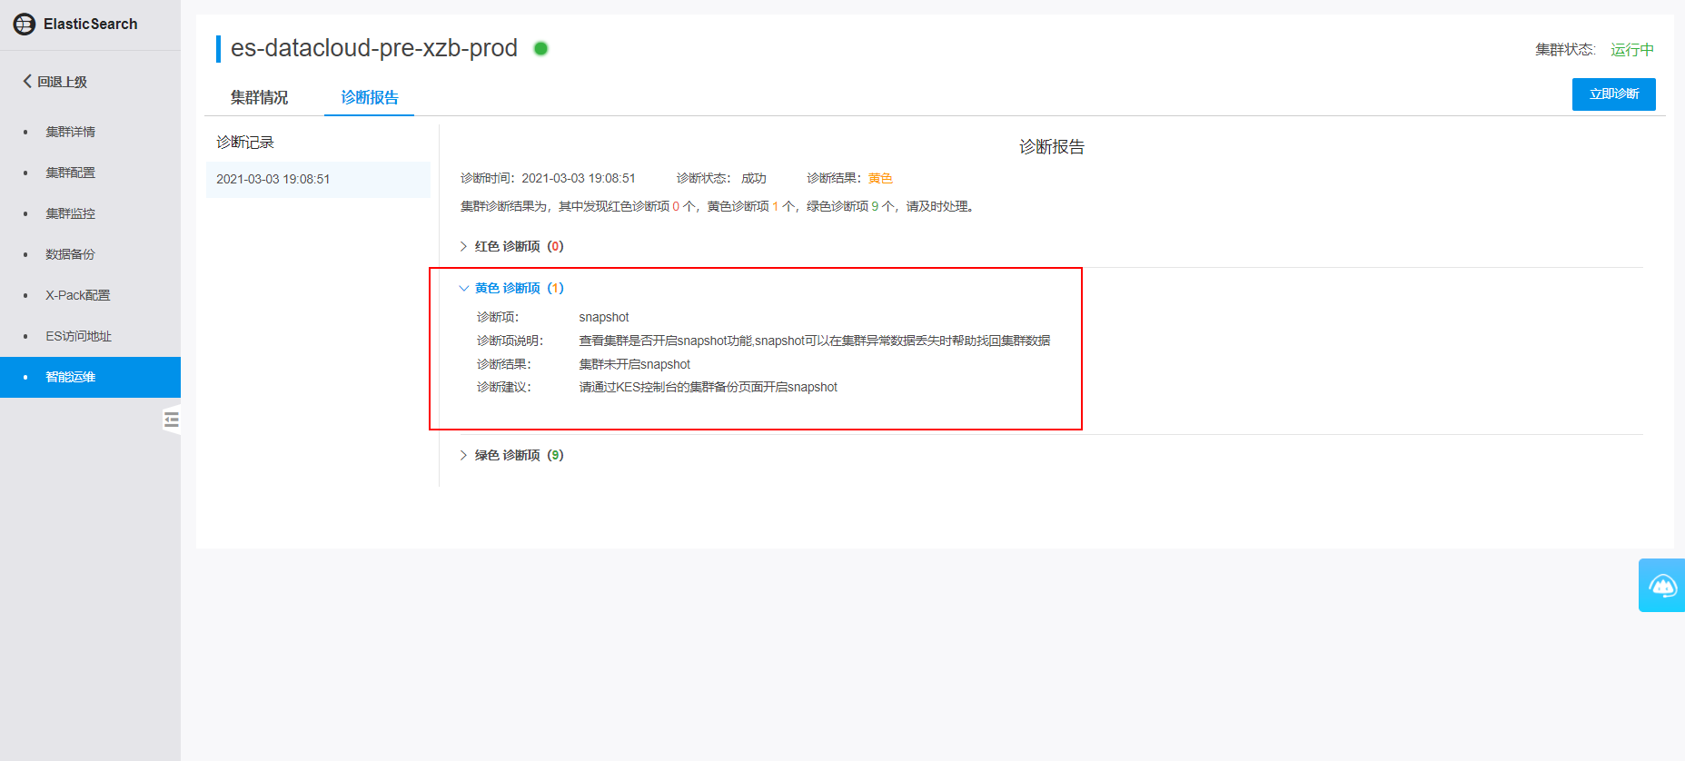Click the 查看集群是否开启snapshot description text
This screenshot has width=1685, height=761.
[x=815, y=341]
